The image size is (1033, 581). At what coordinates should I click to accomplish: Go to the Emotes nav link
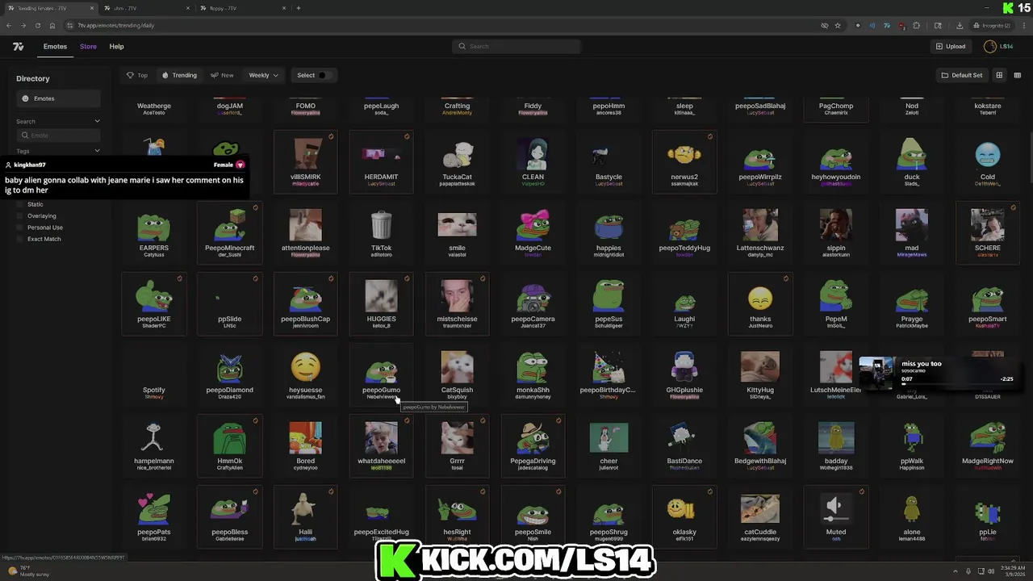pyautogui.click(x=55, y=47)
